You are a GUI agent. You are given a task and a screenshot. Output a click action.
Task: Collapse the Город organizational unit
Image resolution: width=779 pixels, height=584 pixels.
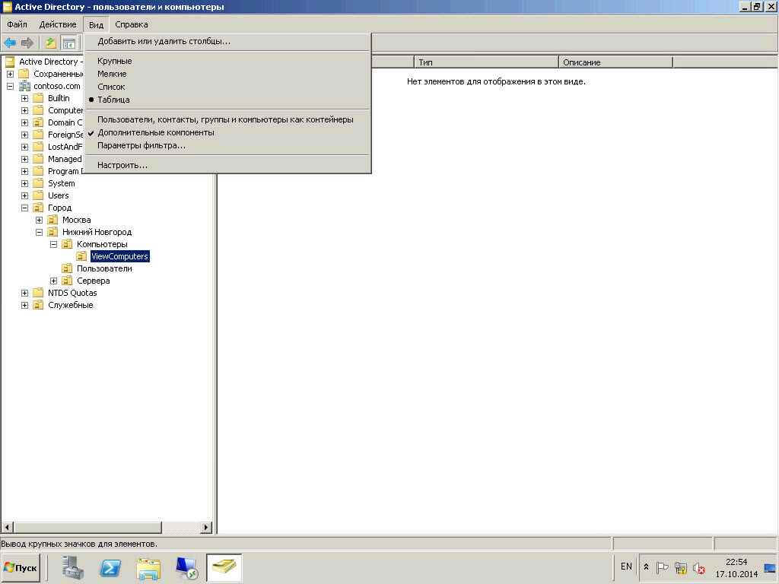(24, 208)
